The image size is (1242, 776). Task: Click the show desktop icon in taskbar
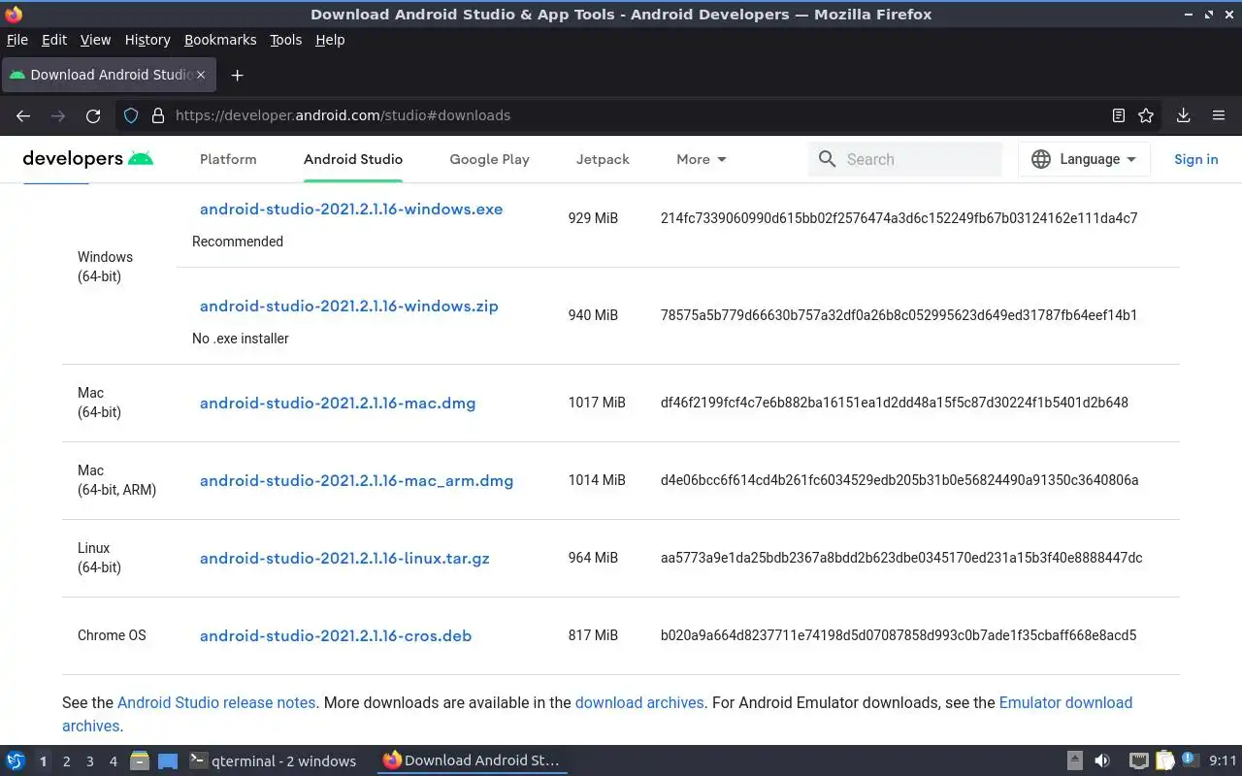167,761
